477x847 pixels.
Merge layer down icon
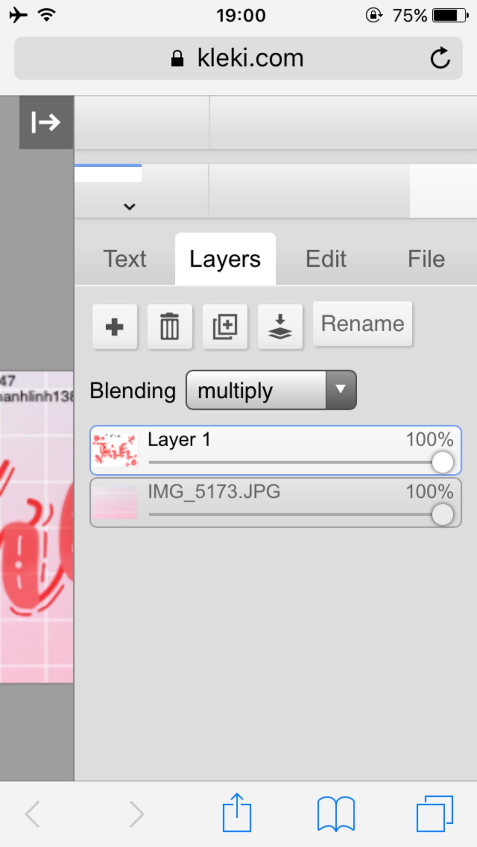pos(280,327)
